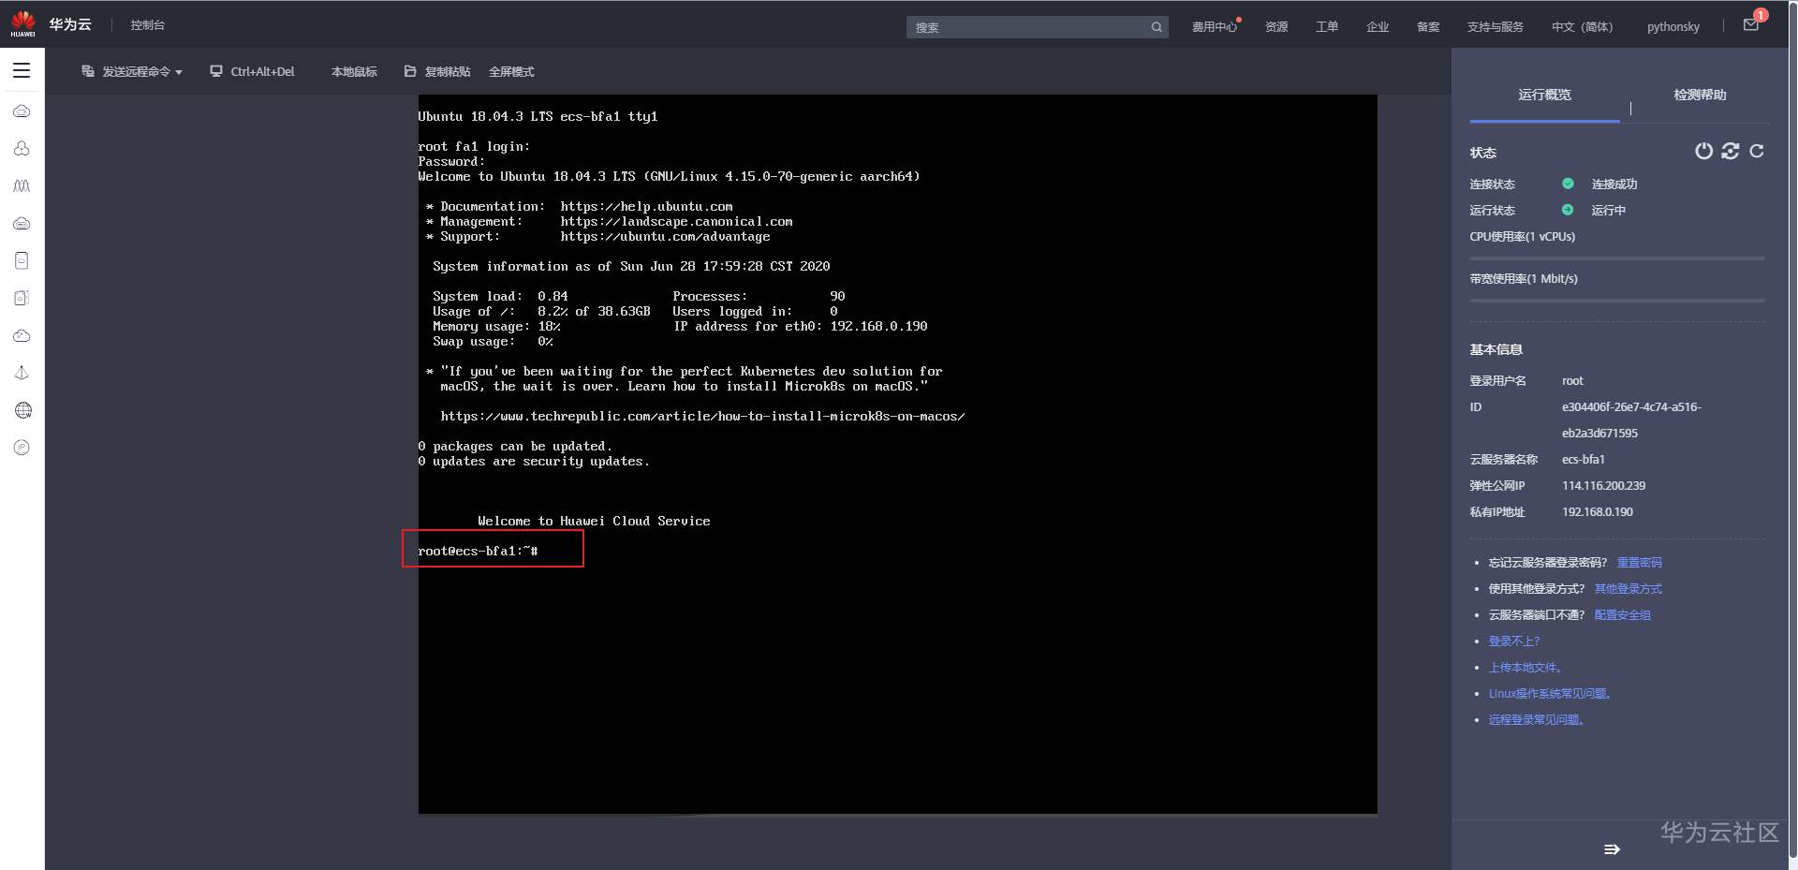Open the 费用中心 menu
The image size is (1798, 870).
(1215, 27)
